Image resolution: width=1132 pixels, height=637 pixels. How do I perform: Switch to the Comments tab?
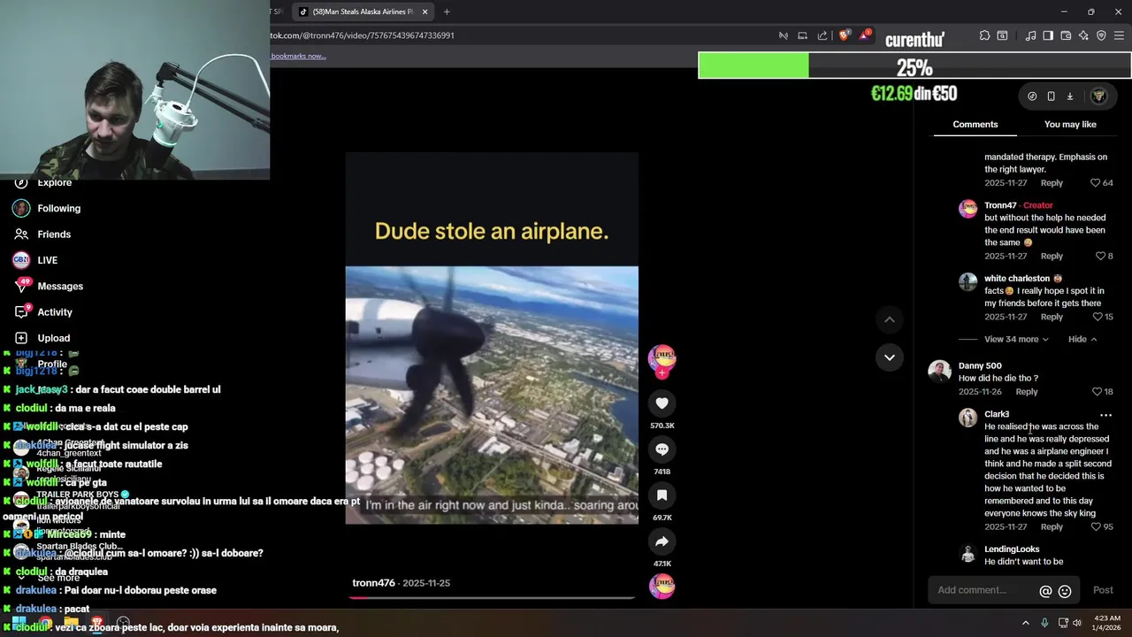pos(975,125)
